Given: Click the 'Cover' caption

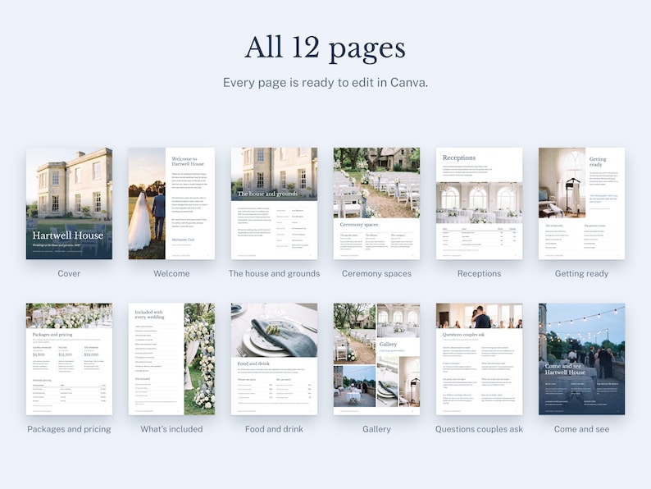Looking at the screenshot, I should (x=69, y=273).
